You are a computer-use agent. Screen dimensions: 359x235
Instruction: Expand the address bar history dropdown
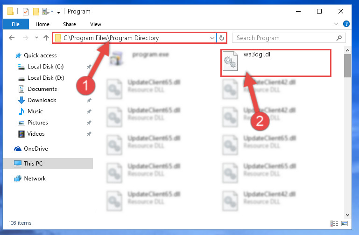(212, 38)
